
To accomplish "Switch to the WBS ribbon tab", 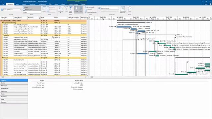I will tap(17, 4).
